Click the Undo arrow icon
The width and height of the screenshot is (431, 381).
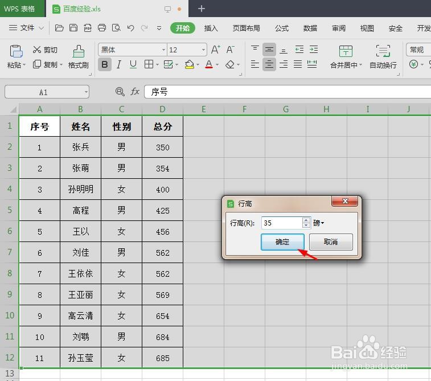pos(130,28)
